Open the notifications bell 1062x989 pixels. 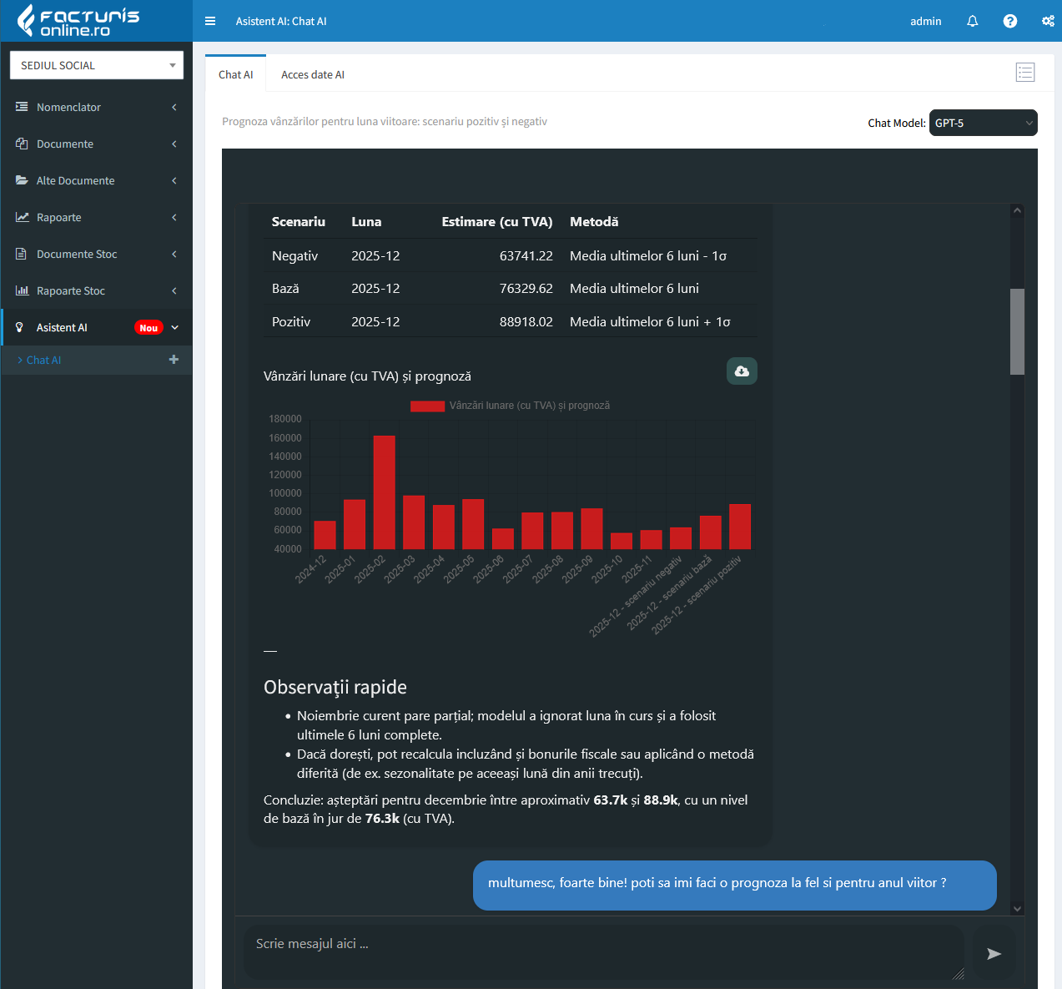(x=972, y=21)
